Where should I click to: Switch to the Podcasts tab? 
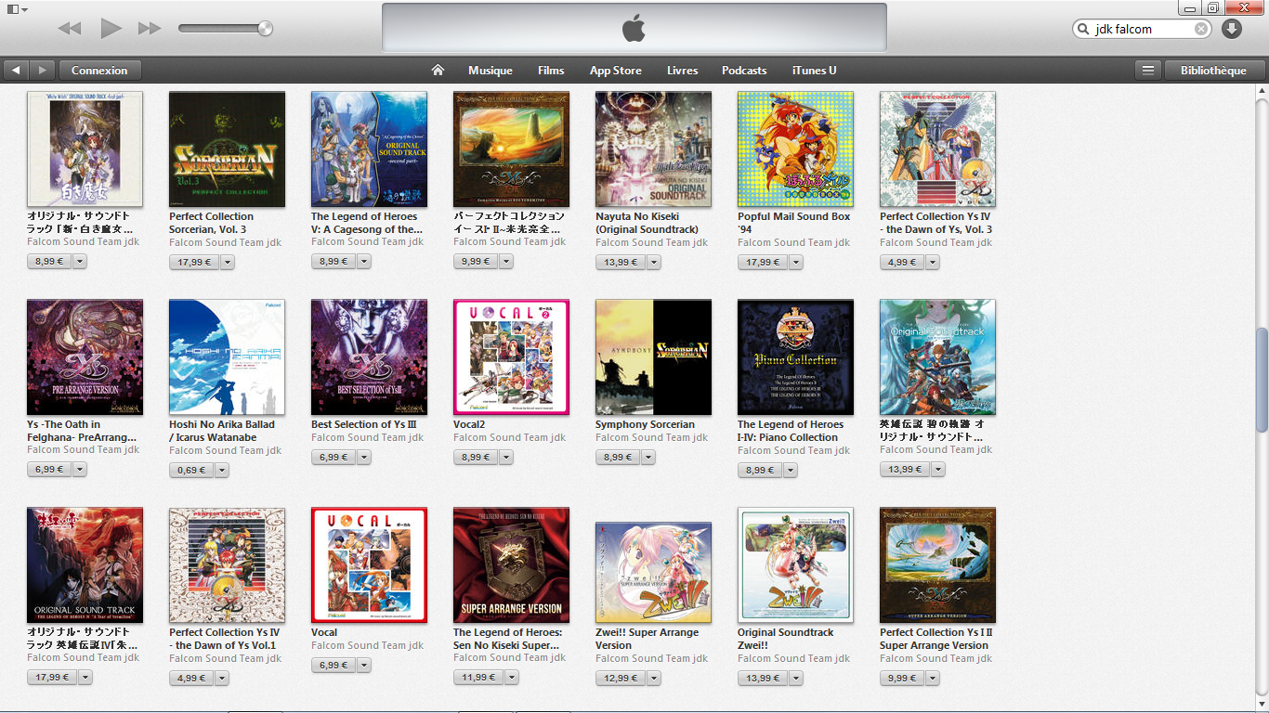tap(744, 71)
